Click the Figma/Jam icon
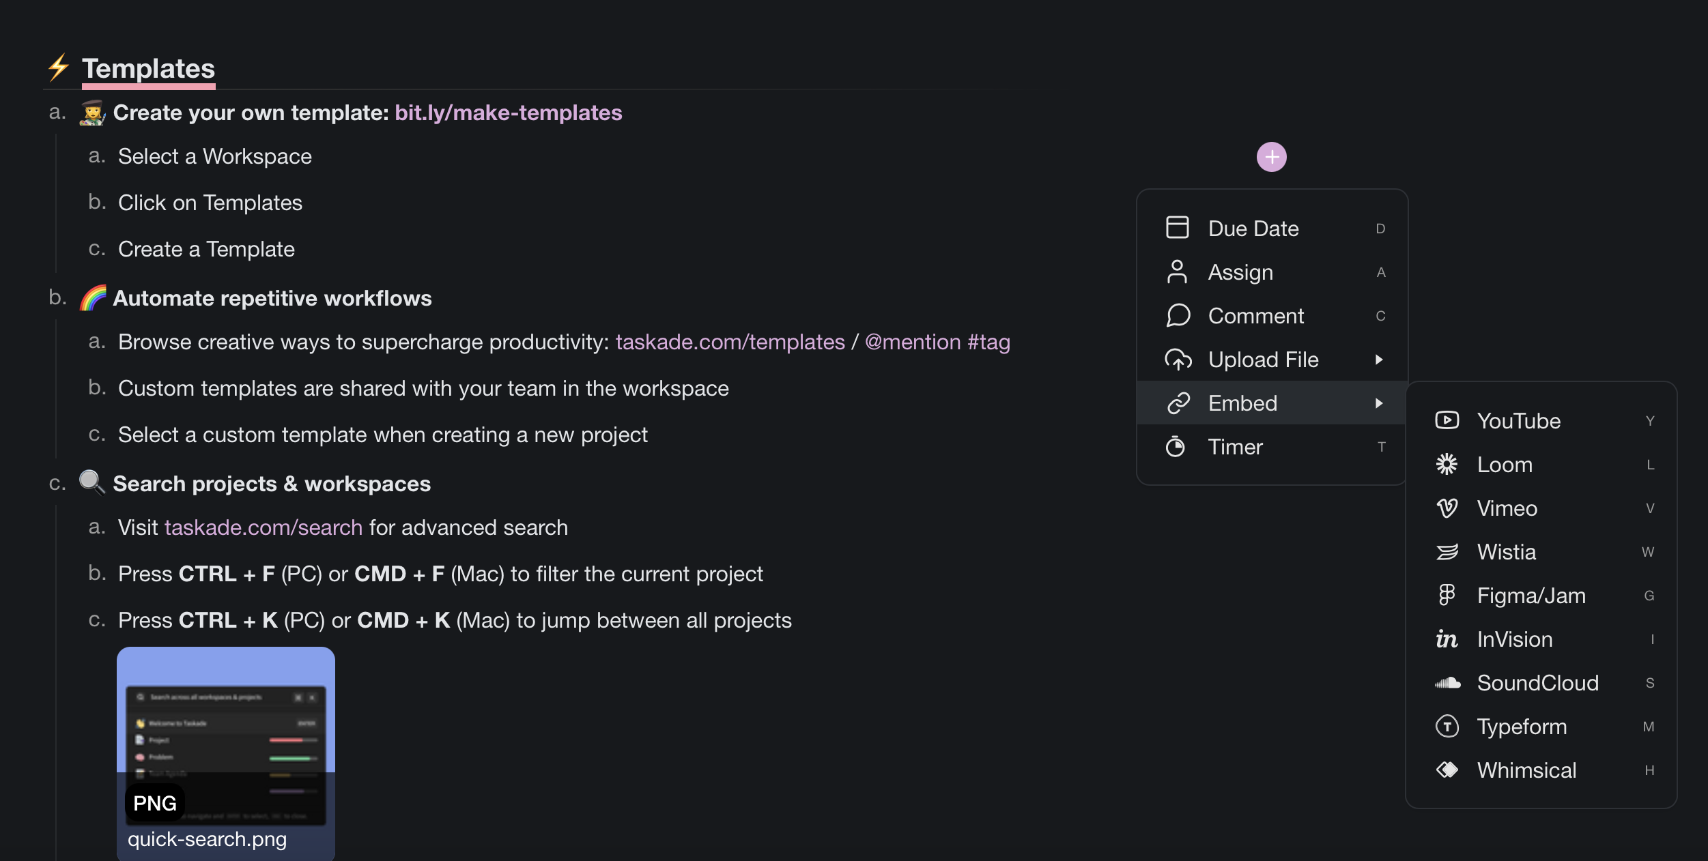Screen dimensions: 1708x861 click(x=1447, y=596)
